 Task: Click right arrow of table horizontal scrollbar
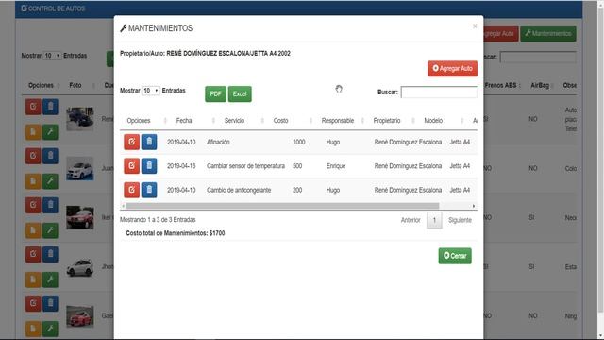tap(474, 206)
